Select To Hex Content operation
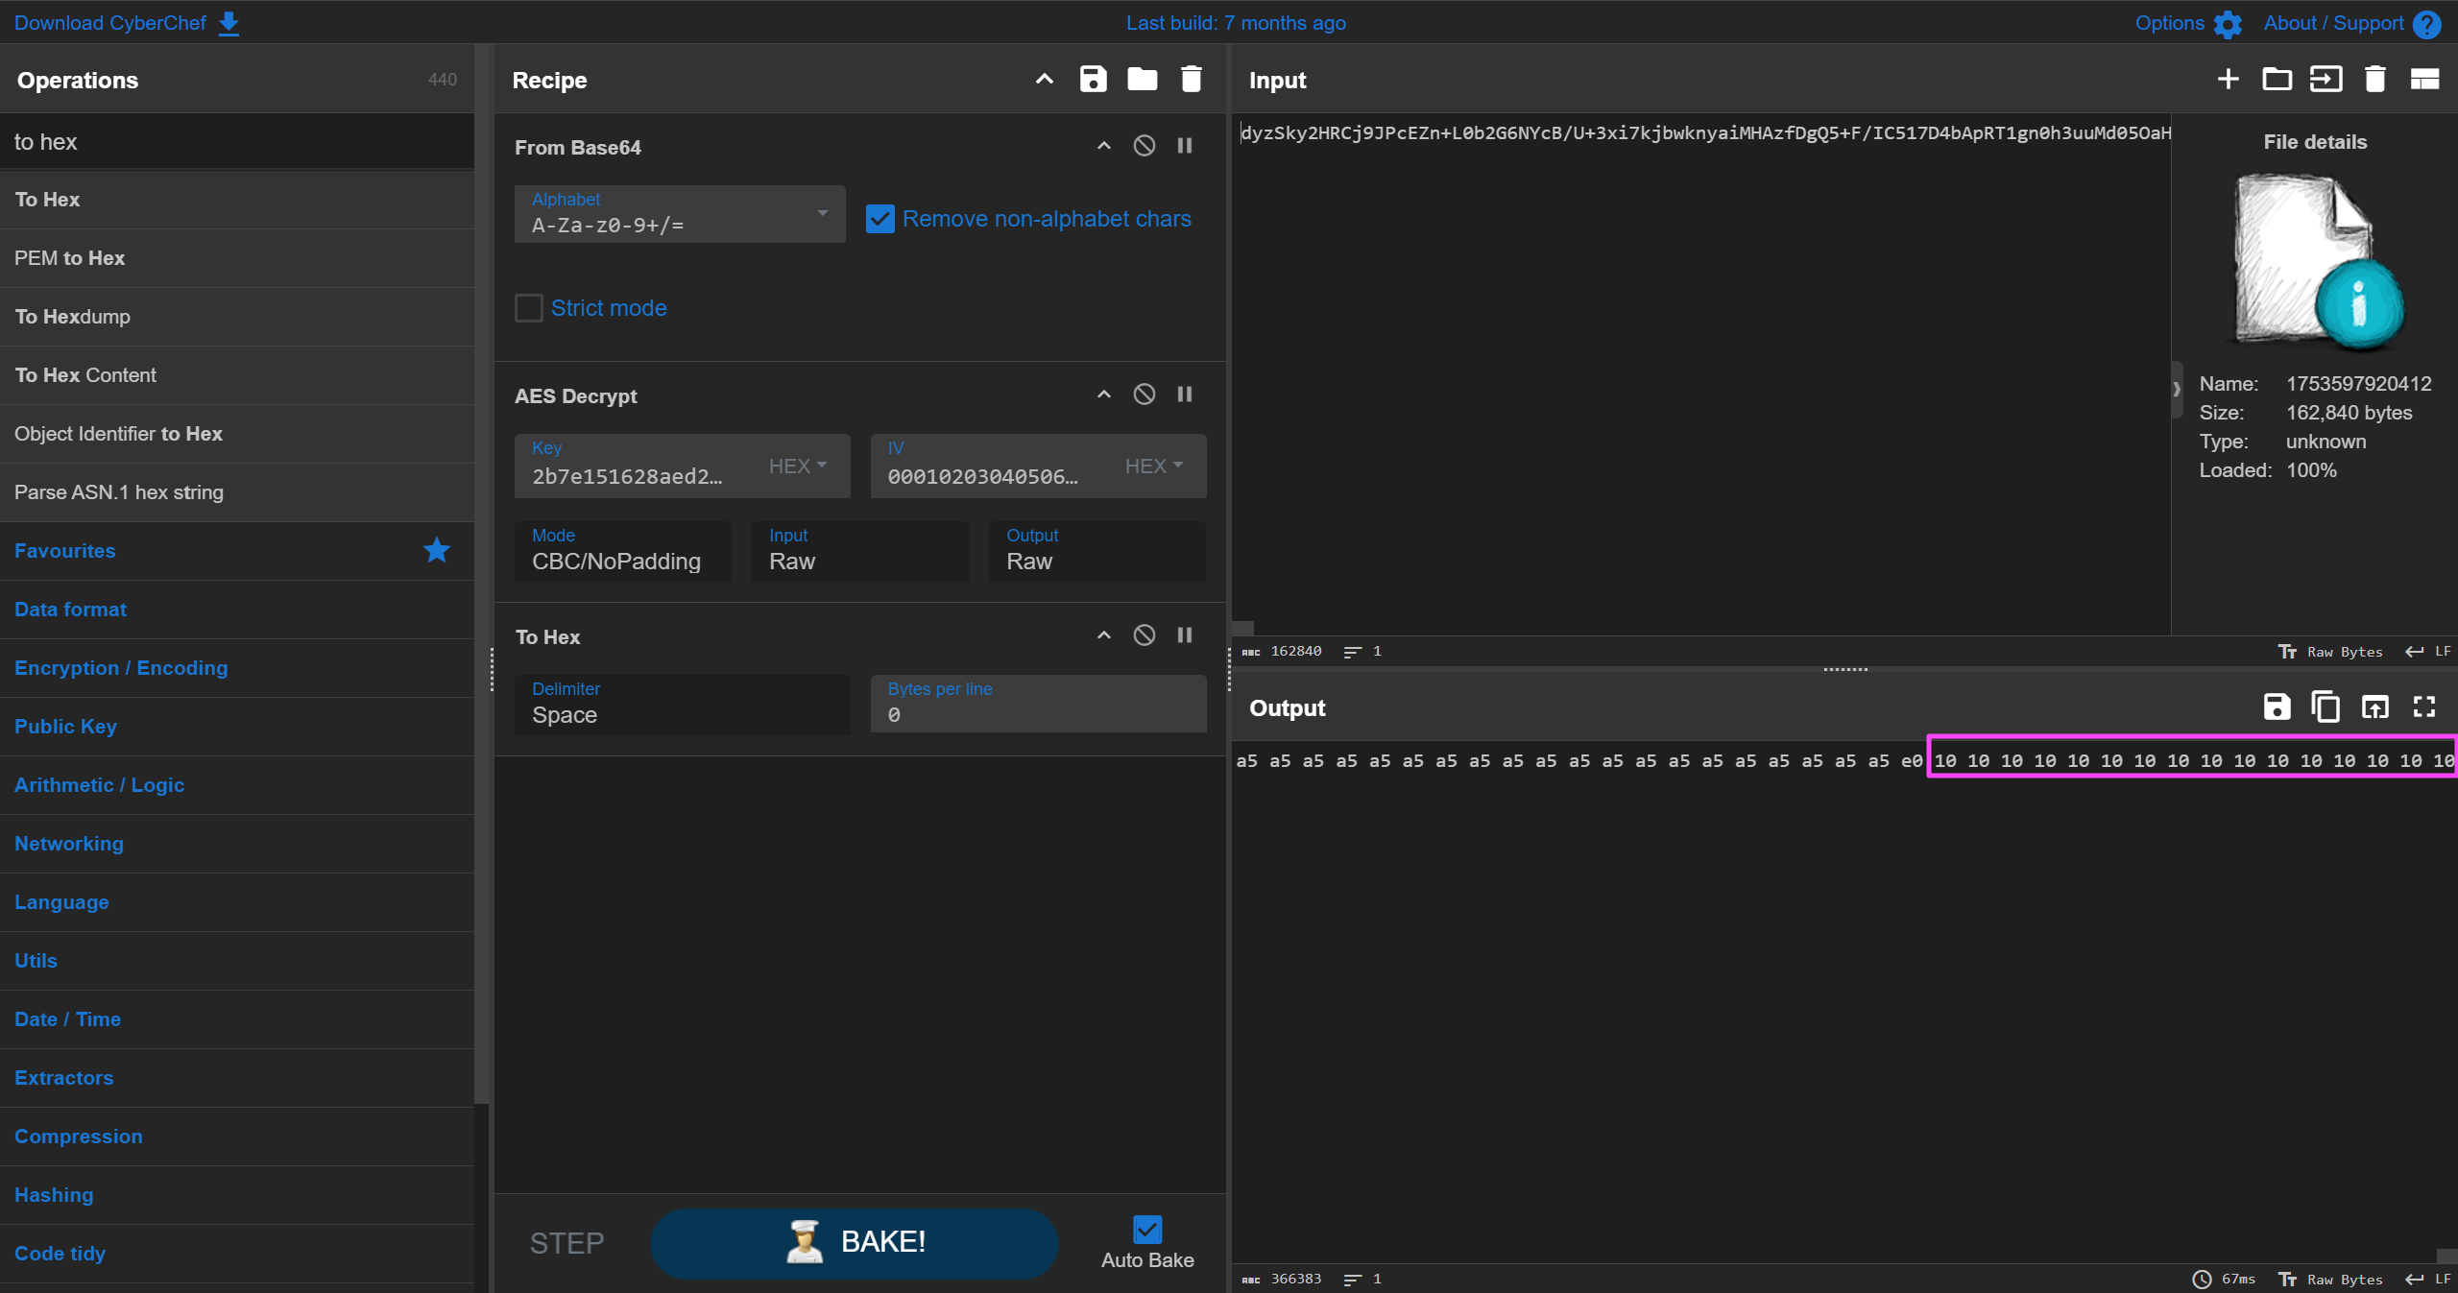Viewport: 2458px width, 1293px height. pyautogui.click(x=237, y=375)
